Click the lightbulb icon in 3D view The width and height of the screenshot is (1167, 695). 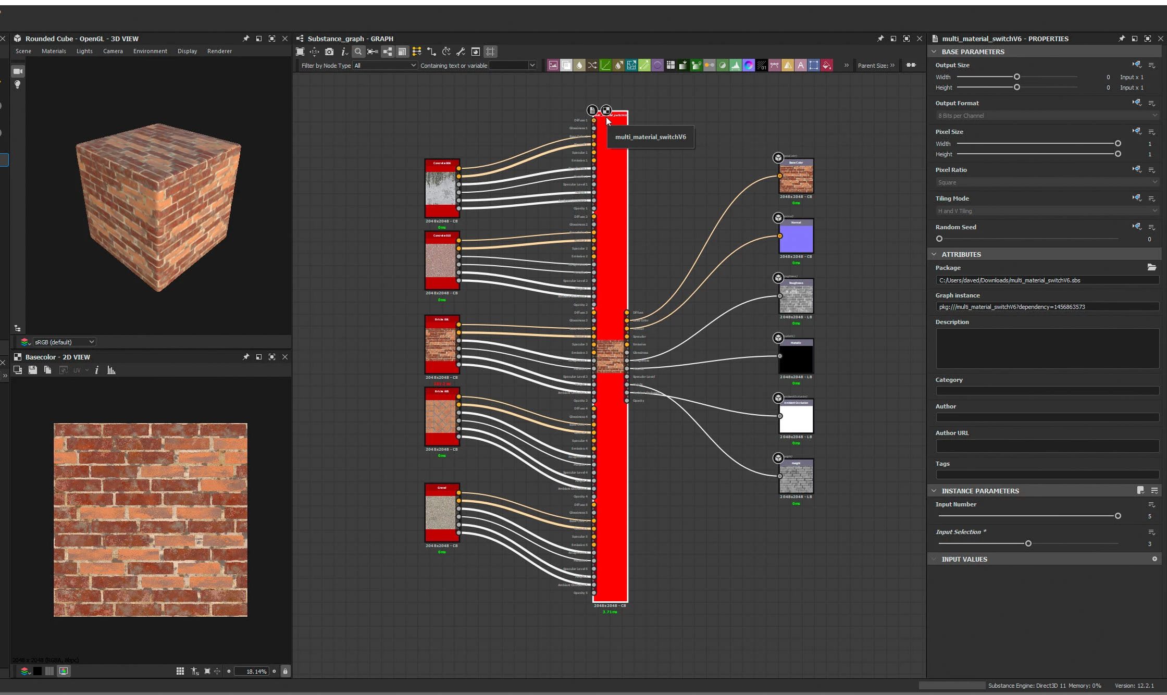click(x=18, y=84)
